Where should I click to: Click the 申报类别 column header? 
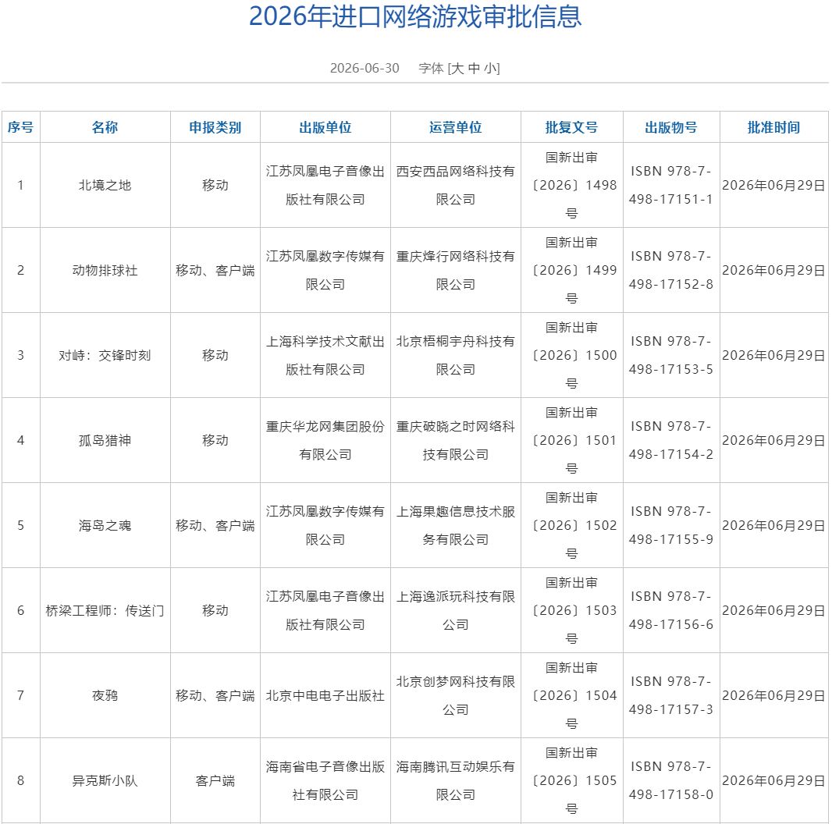click(215, 127)
